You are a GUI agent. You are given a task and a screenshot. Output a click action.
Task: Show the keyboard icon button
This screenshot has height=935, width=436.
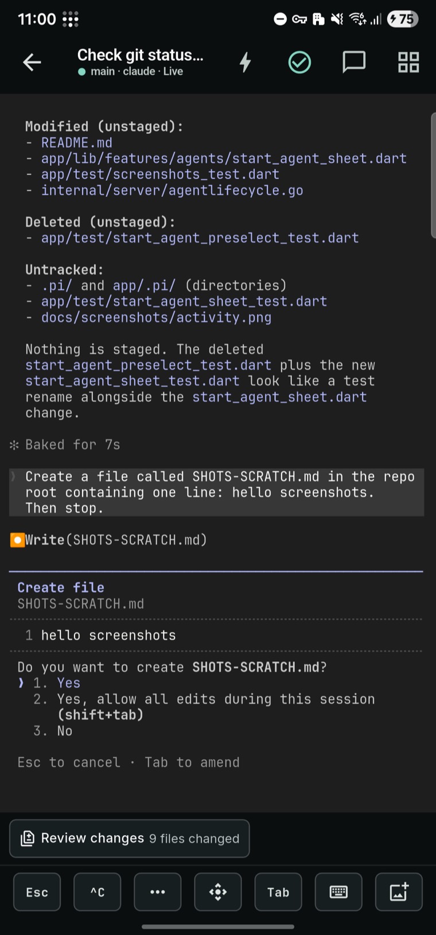click(x=338, y=892)
